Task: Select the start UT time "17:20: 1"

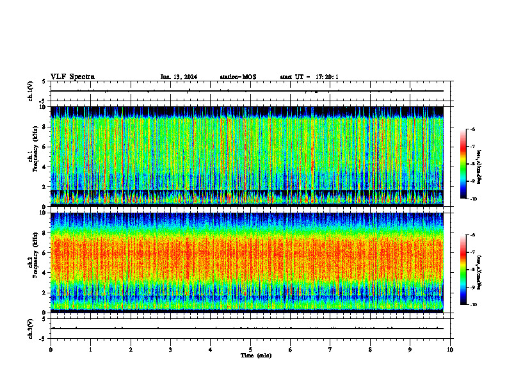Action: click(x=327, y=77)
